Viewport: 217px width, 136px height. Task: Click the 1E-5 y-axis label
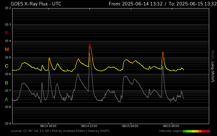tap(8, 58)
